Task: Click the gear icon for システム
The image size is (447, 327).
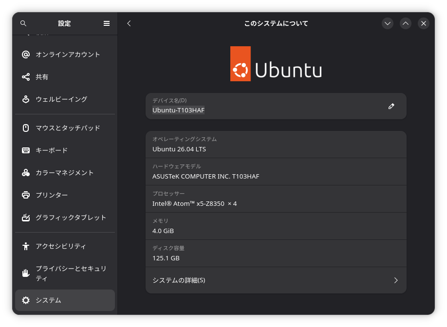Action: click(26, 300)
